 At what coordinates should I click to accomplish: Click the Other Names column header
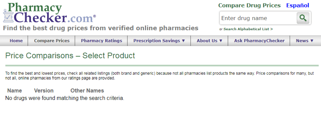click(87, 90)
